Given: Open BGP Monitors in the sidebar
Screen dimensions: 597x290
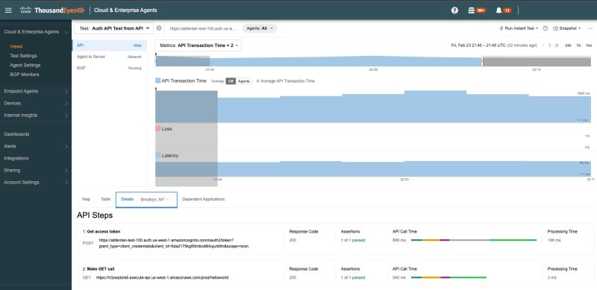Looking at the screenshot, I should tap(25, 75).
